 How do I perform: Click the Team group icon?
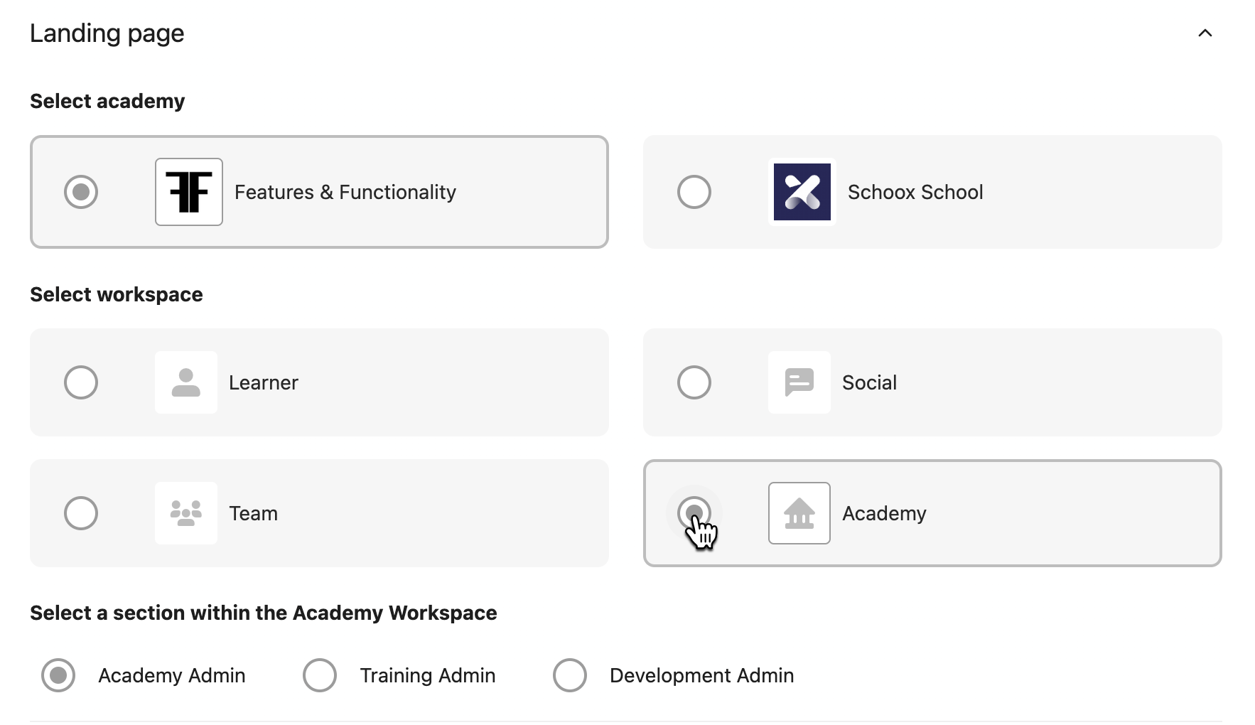[x=185, y=513]
